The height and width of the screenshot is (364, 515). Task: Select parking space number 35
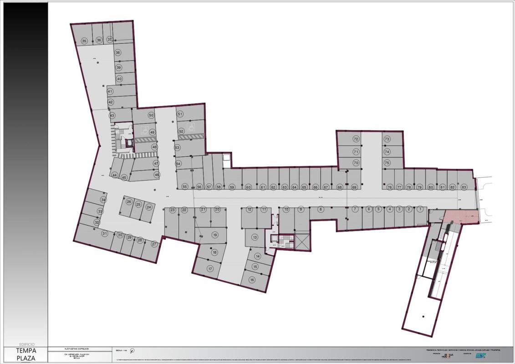click(x=84, y=41)
